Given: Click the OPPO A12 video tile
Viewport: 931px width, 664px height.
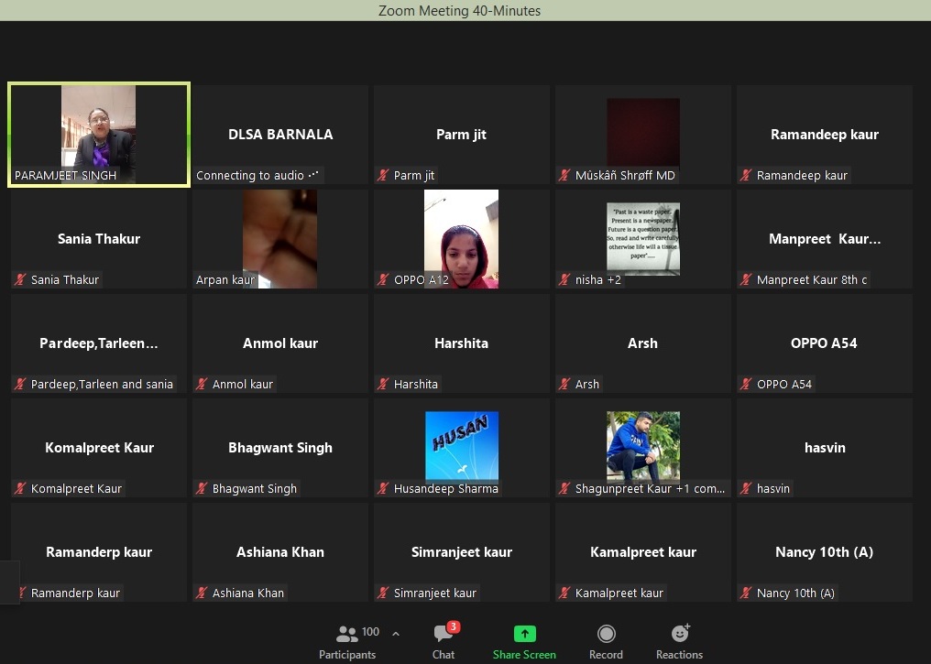Looking at the screenshot, I should coord(462,236).
